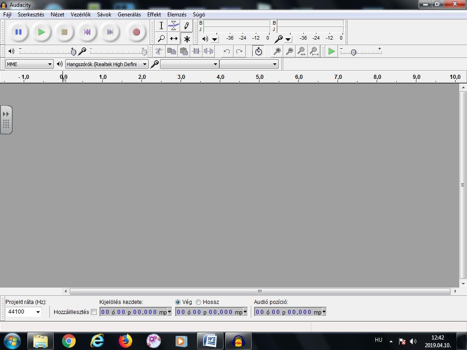This screenshot has width=467, height=350.
Task: Click the Stop transport button
Action: [x=64, y=32]
